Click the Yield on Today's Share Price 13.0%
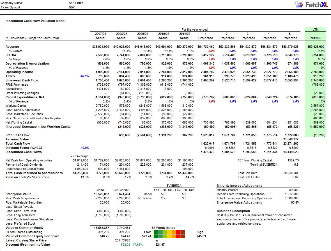Viewport: 331px width, 251px height. 85,177
